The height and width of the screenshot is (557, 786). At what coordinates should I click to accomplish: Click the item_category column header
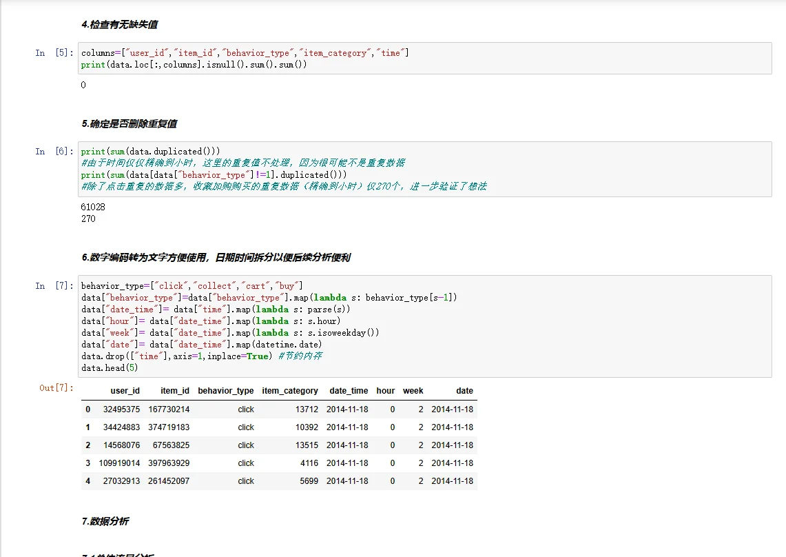tap(290, 390)
